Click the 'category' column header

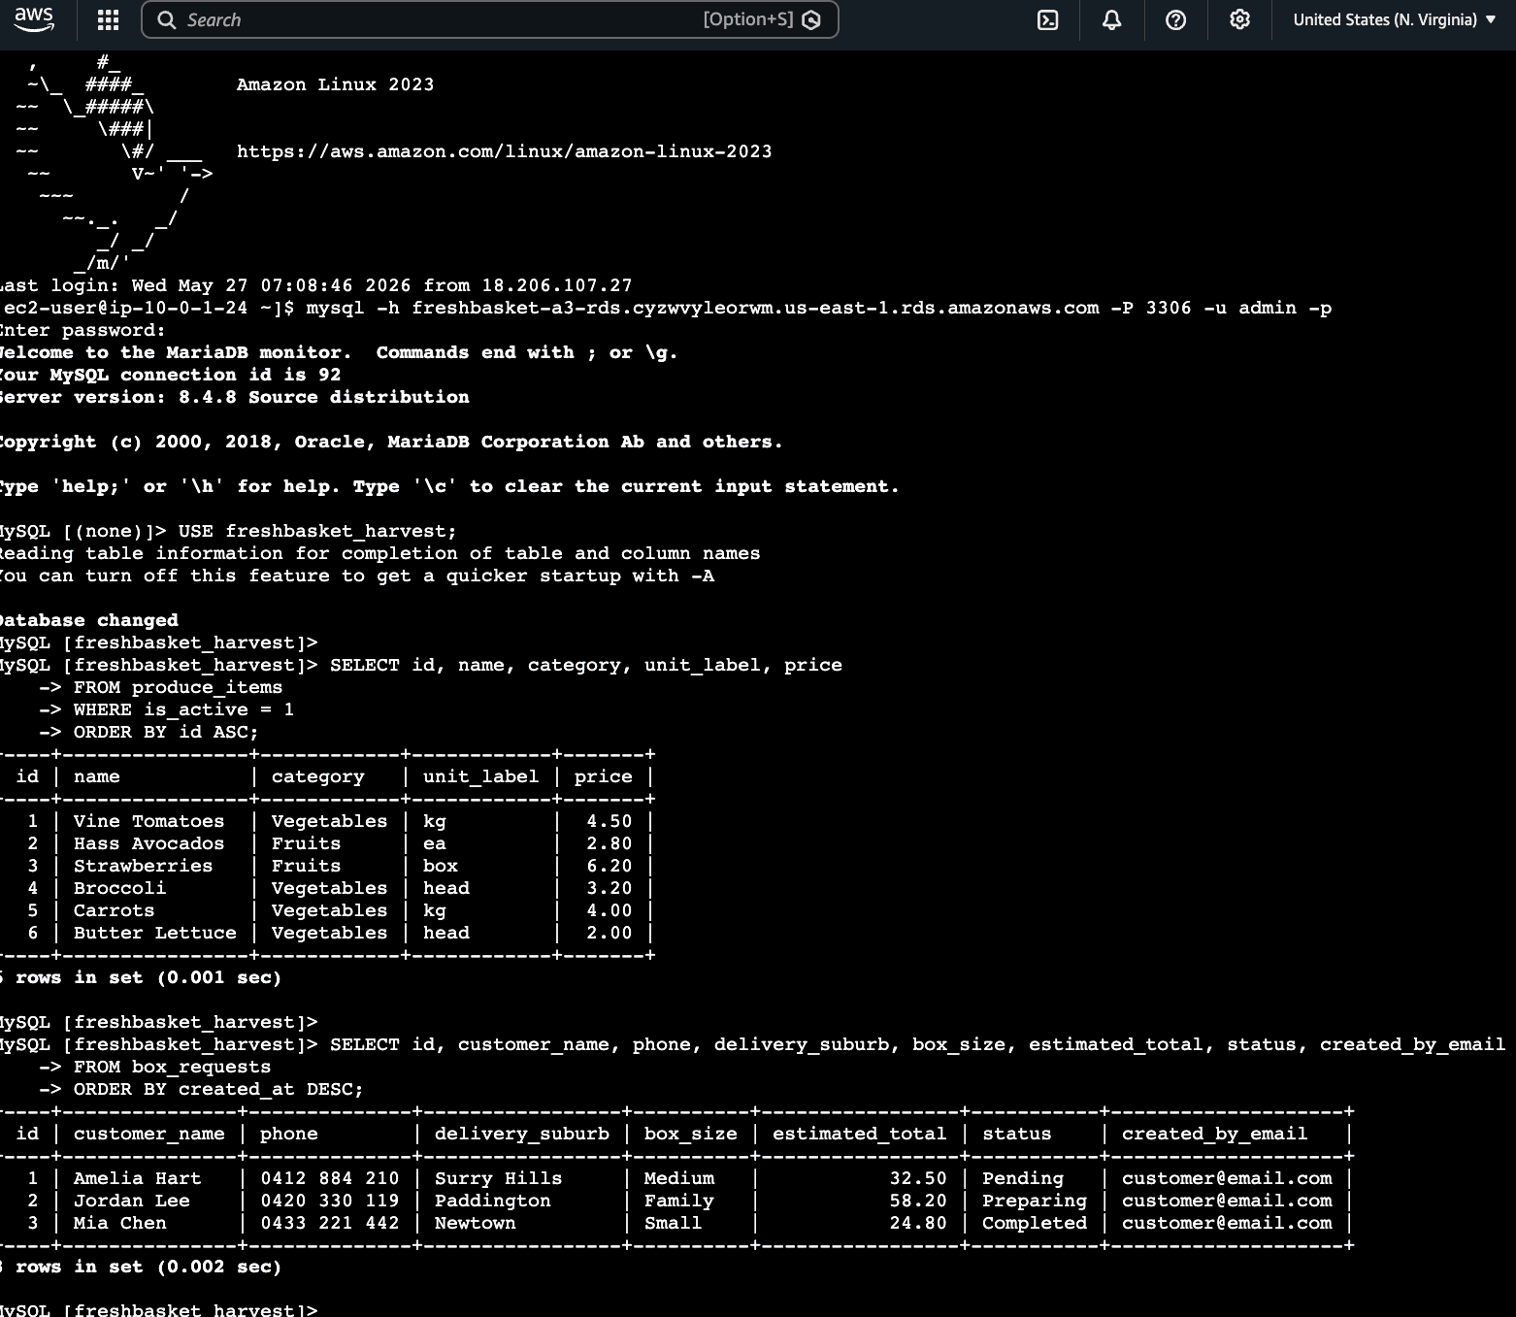click(x=318, y=776)
